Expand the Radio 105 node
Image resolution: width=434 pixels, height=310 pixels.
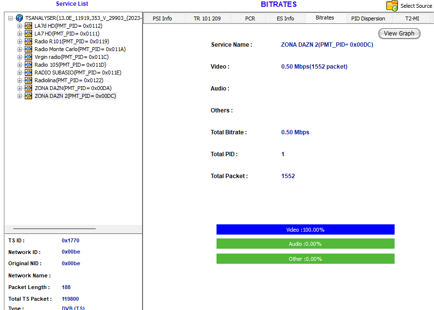(x=19, y=65)
